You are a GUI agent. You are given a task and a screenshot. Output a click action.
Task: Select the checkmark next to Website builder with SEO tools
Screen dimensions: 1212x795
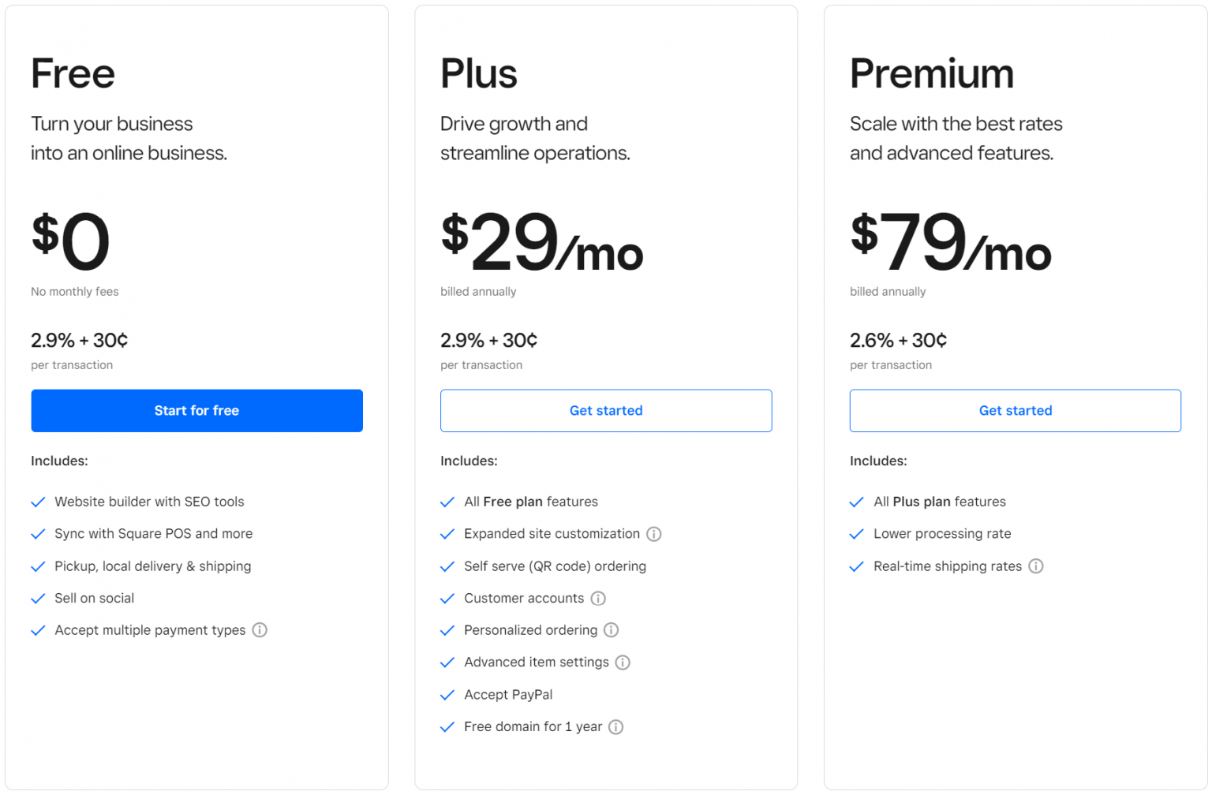[x=38, y=502]
